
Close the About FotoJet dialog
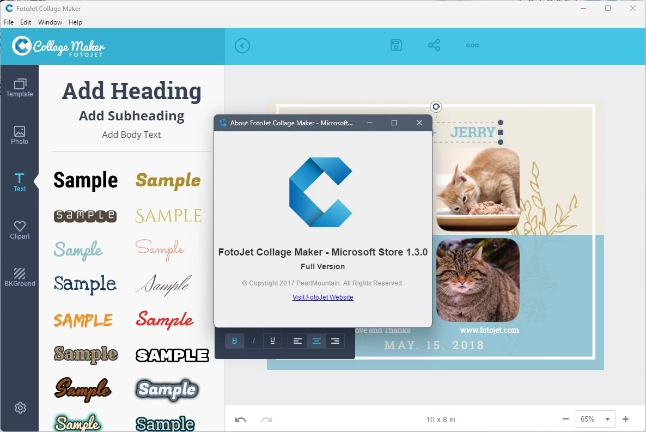pos(419,123)
